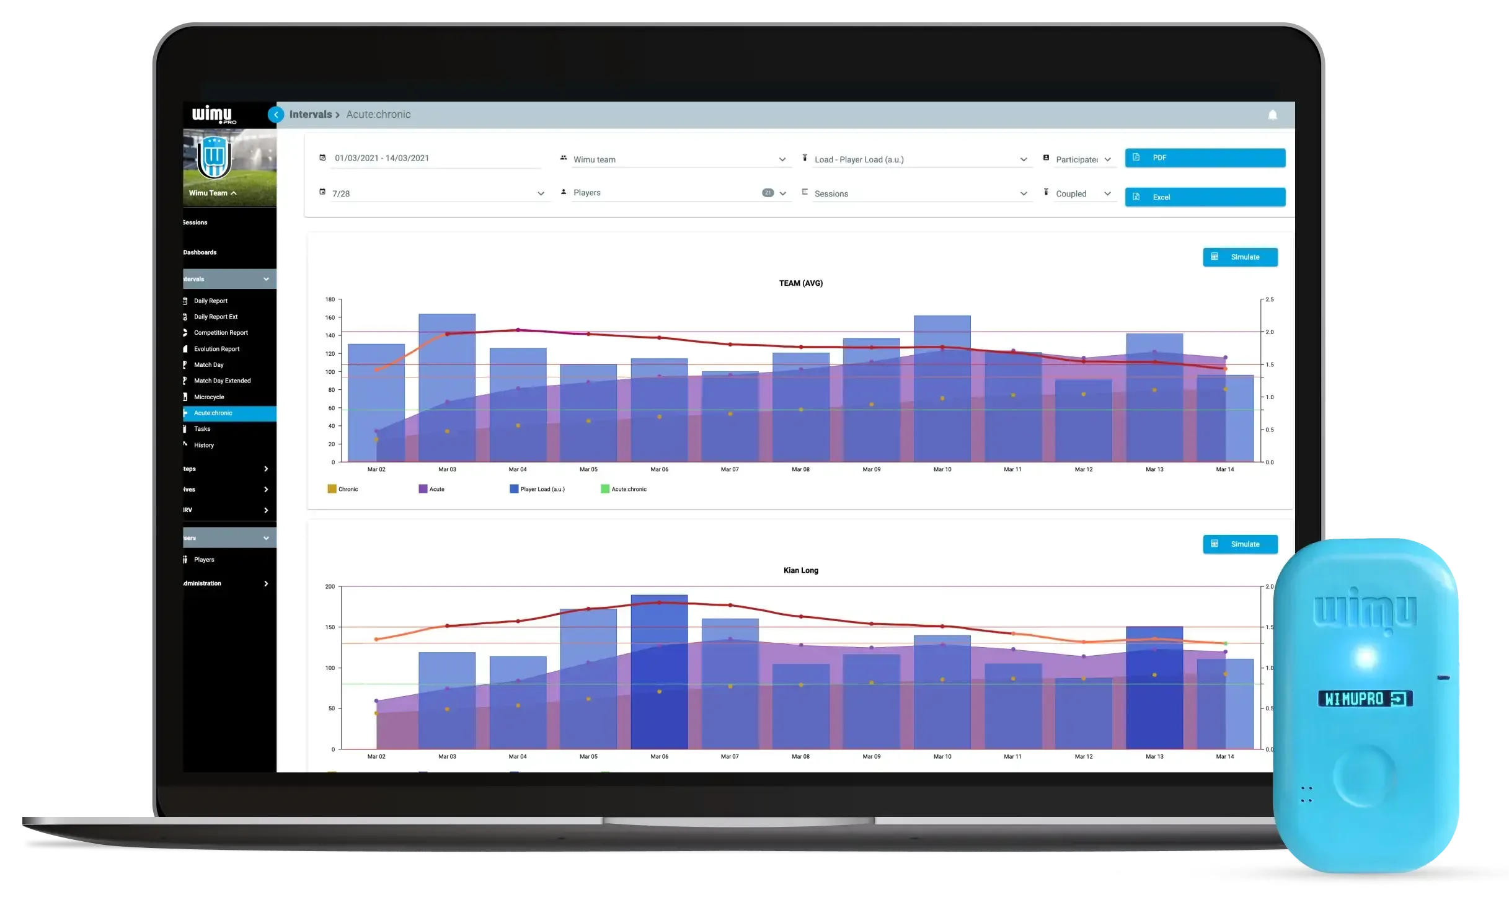The height and width of the screenshot is (905, 1509).
Task: Click the Mar 14 axis label in TEAM chart
Action: (1225, 470)
